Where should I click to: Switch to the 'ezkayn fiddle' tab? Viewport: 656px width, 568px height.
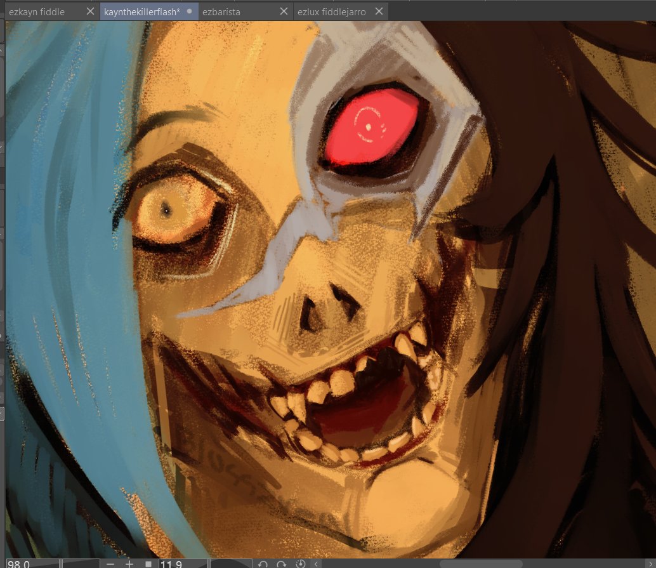tap(38, 11)
